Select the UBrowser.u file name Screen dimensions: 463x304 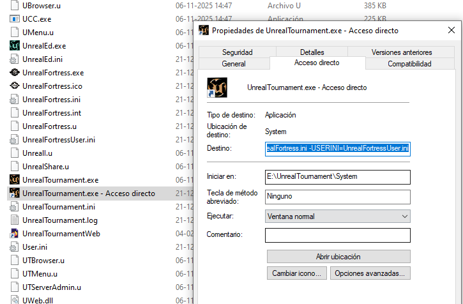coord(42,5)
